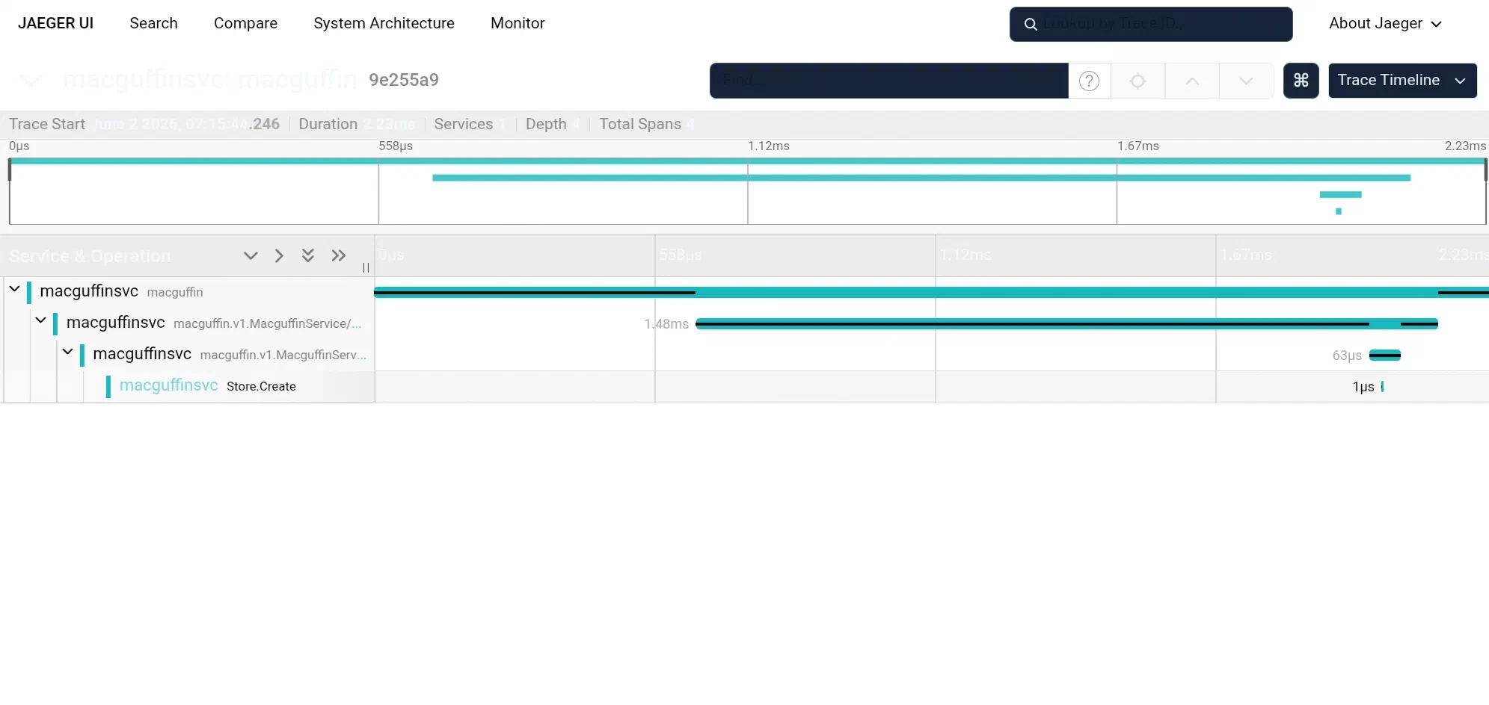Collapse the macguffin.v1.MacguffinService/... child span
The image size is (1489, 705).
[x=41, y=320]
